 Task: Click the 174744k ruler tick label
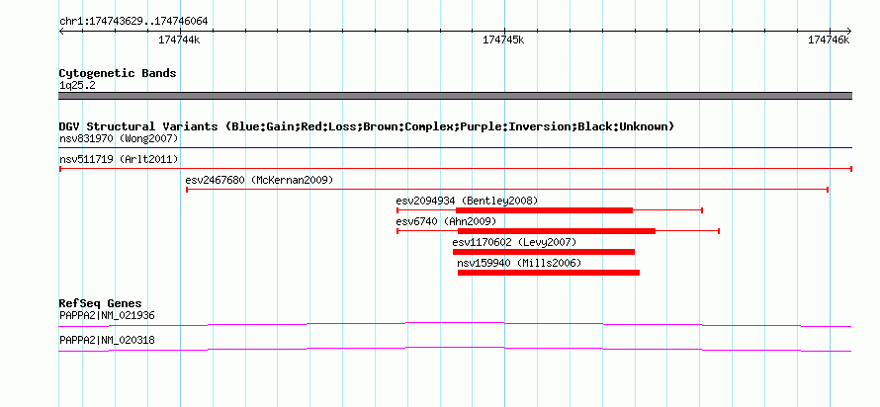(179, 40)
